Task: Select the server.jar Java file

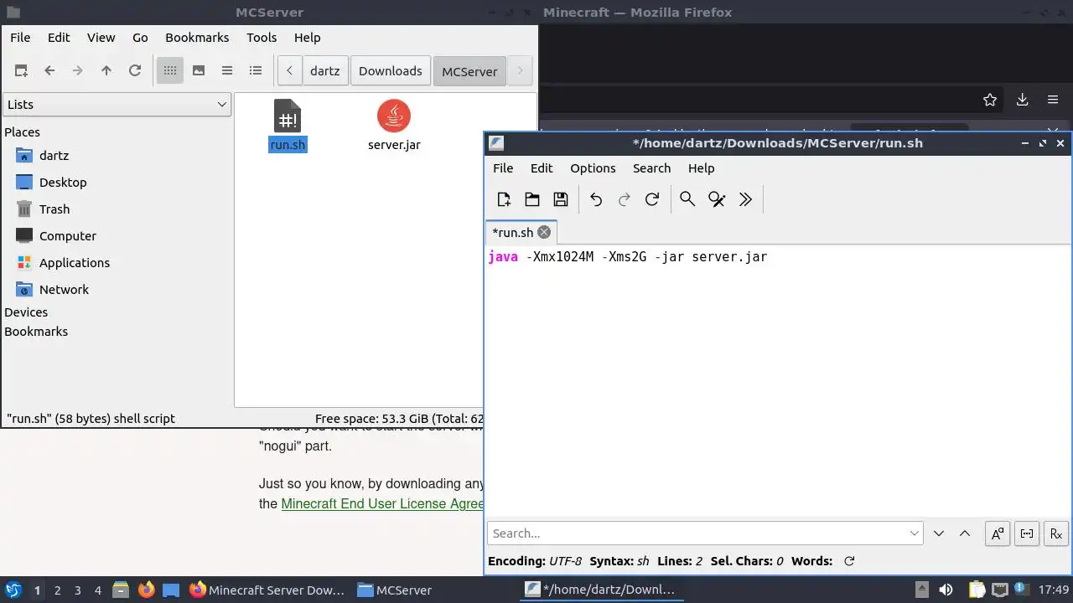Action: (394, 126)
